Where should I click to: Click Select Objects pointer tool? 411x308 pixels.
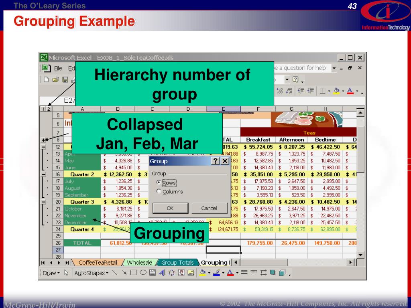pos(66,273)
